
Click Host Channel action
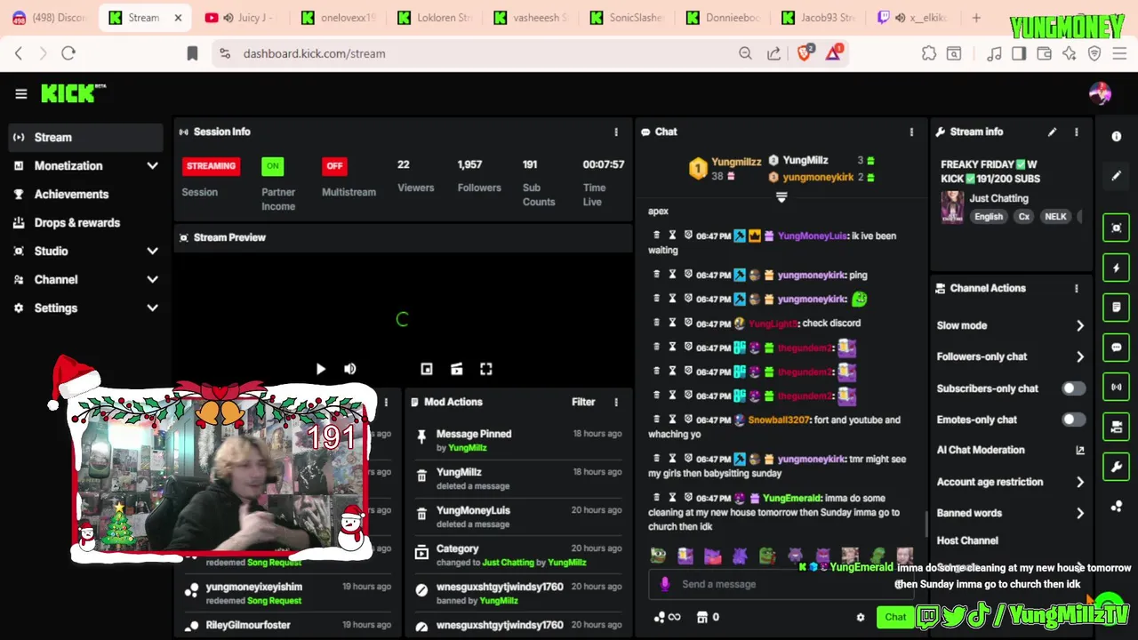pyautogui.click(x=967, y=540)
